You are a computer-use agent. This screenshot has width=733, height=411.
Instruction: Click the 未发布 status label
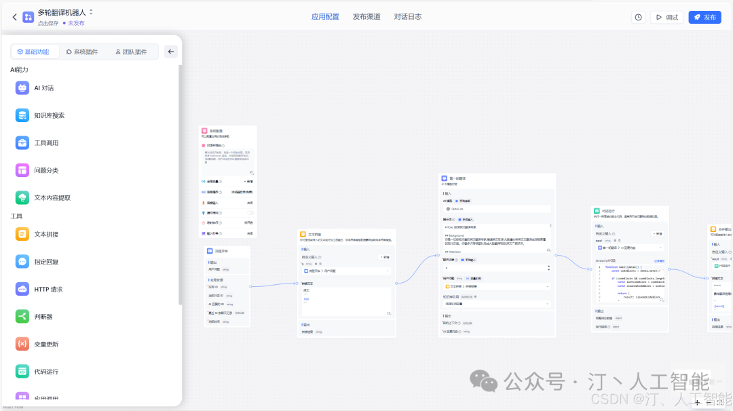76,23
